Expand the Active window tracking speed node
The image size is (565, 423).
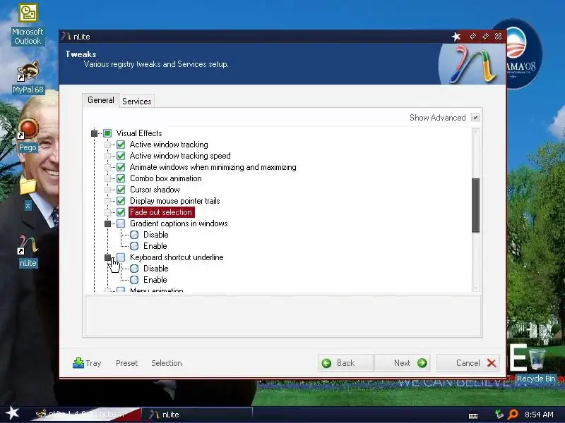pyautogui.click(x=107, y=156)
